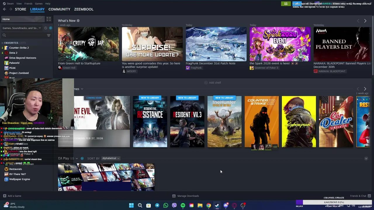Open Windows Start button
374x210 pixels.
(131, 205)
